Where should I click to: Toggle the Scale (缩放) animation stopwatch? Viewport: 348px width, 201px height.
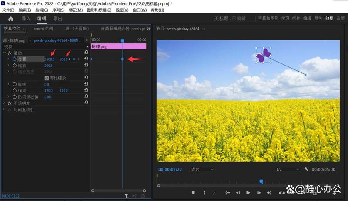point(14,65)
